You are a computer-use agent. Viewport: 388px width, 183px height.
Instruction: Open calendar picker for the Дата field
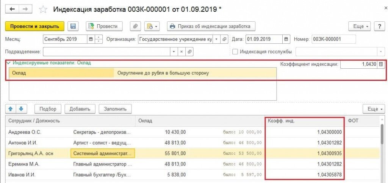click(287, 39)
